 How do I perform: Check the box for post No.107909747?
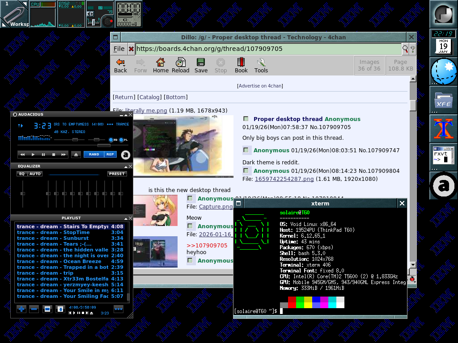(x=246, y=150)
